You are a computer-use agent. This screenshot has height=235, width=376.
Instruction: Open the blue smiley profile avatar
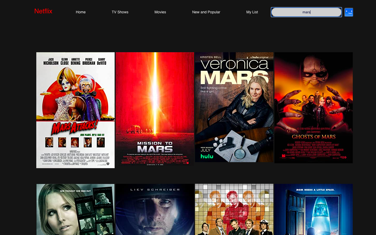pyautogui.click(x=349, y=12)
